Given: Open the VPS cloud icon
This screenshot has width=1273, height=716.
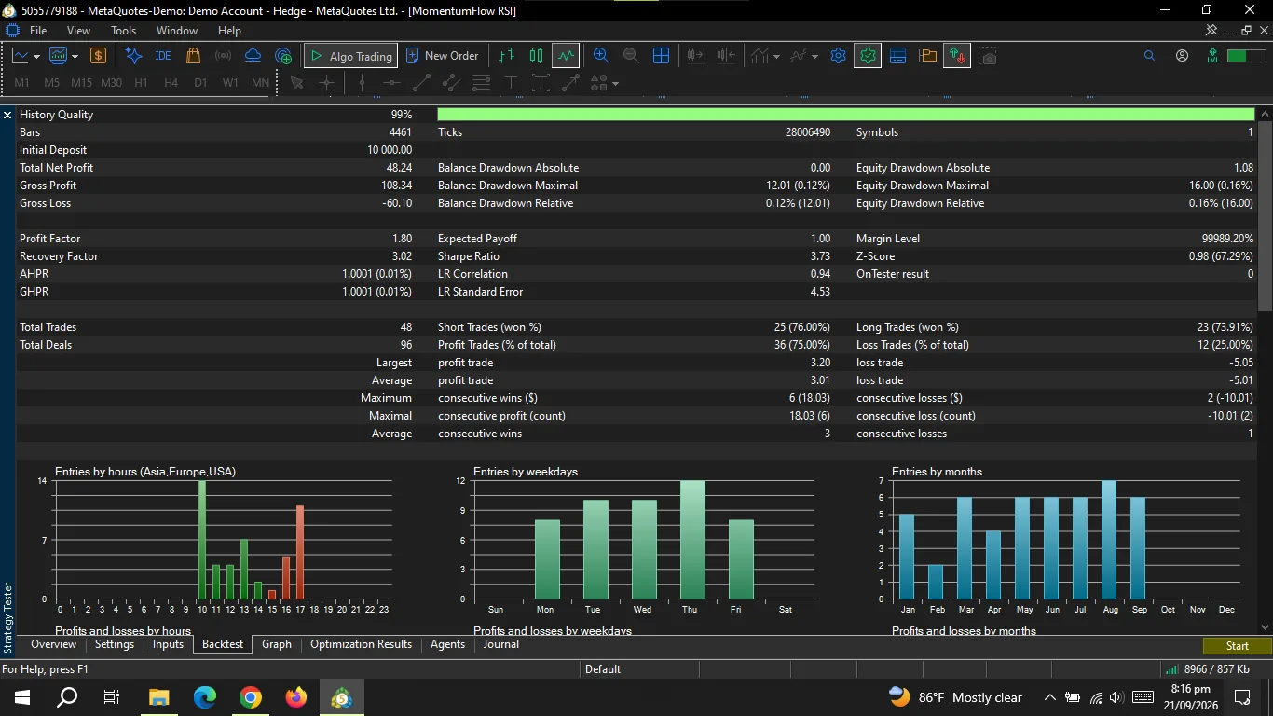Looking at the screenshot, I should 253,56.
